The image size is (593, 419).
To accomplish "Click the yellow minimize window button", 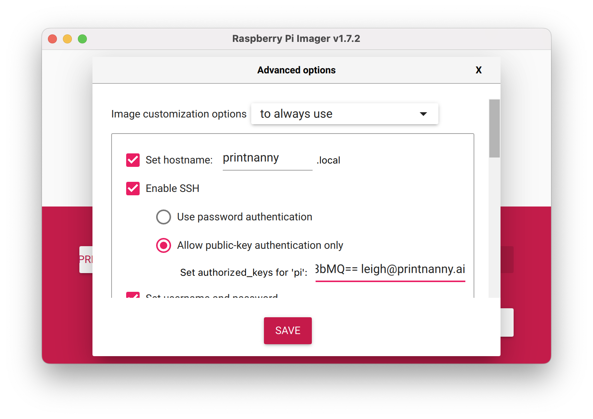I will pyautogui.click(x=67, y=39).
